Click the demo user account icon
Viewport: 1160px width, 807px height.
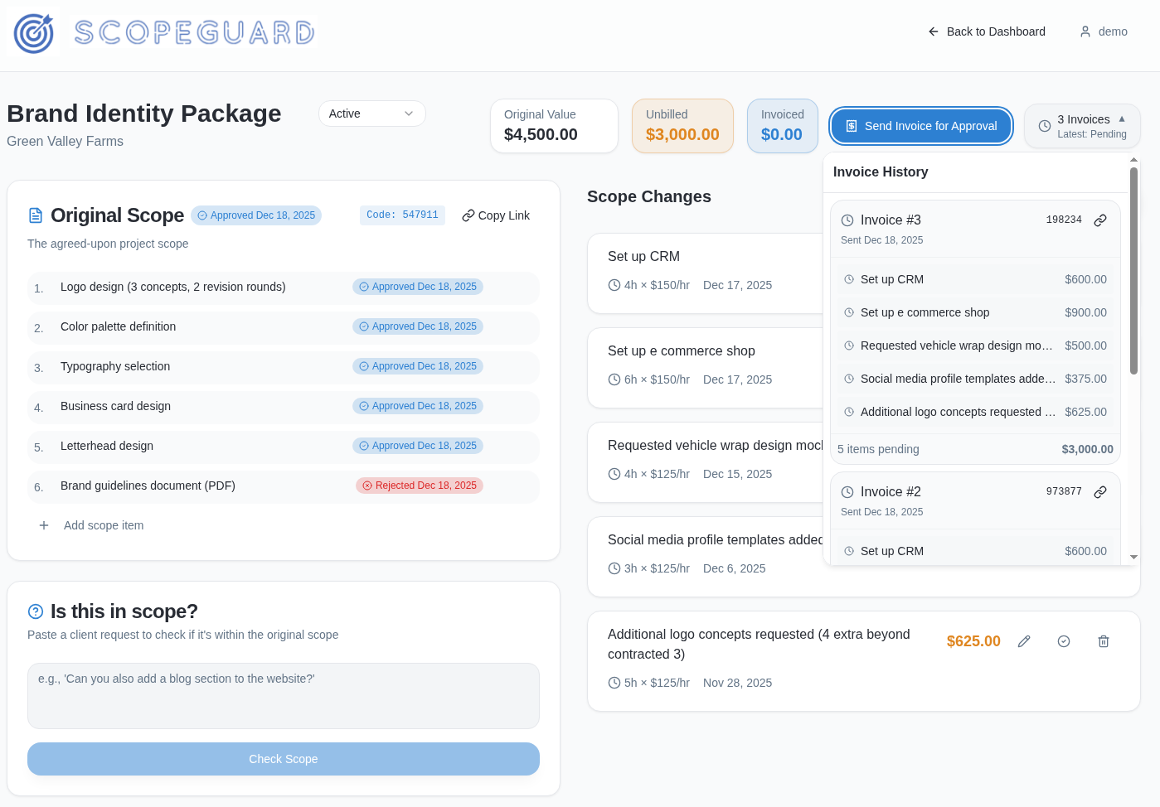[x=1085, y=31]
